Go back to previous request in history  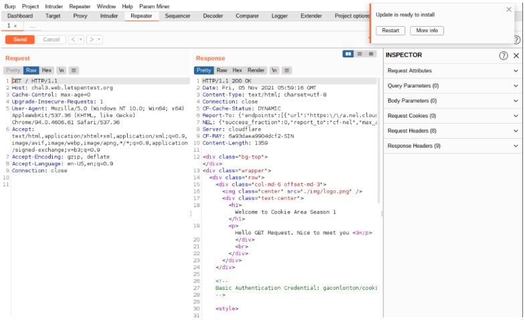[73, 39]
